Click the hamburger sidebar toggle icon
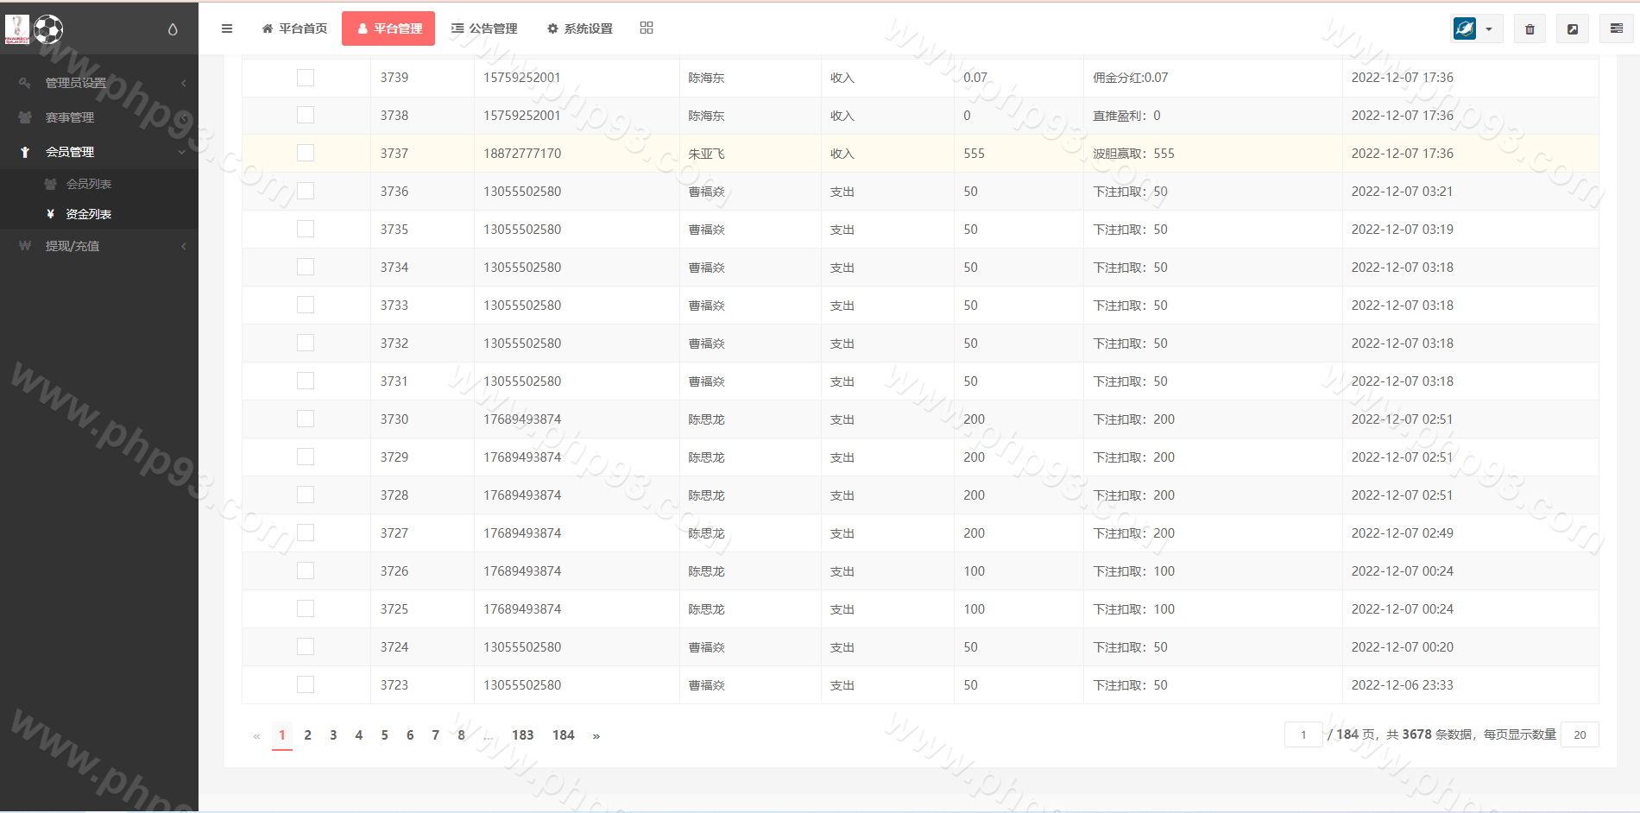1640x813 pixels. point(227,28)
